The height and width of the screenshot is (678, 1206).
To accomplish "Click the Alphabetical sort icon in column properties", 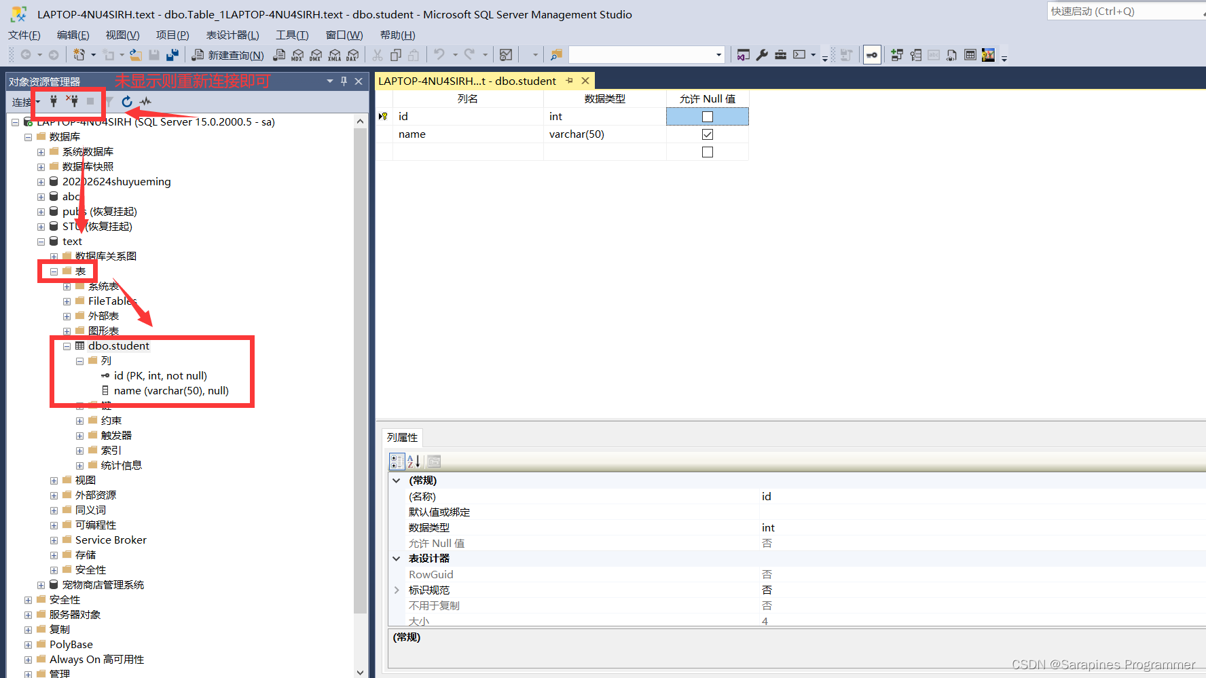I will click(414, 462).
